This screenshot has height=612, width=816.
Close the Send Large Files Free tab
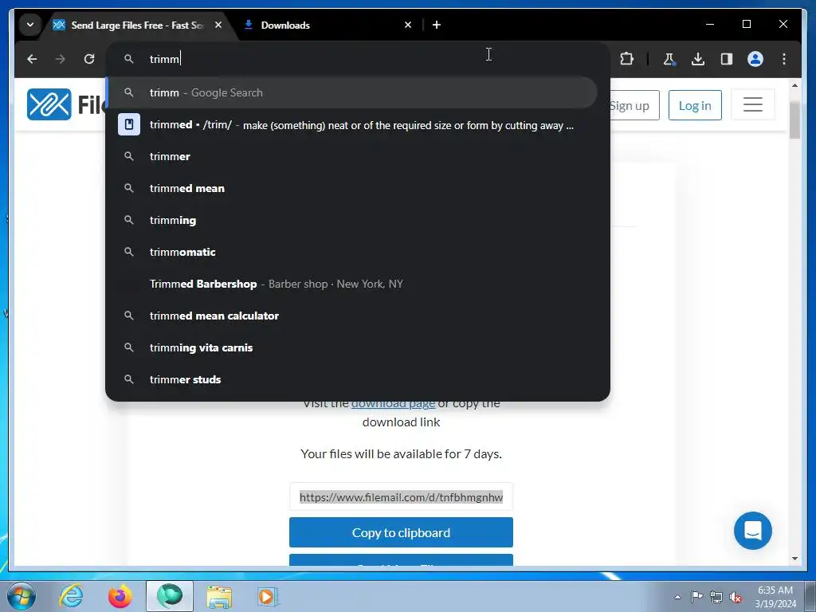click(218, 25)
